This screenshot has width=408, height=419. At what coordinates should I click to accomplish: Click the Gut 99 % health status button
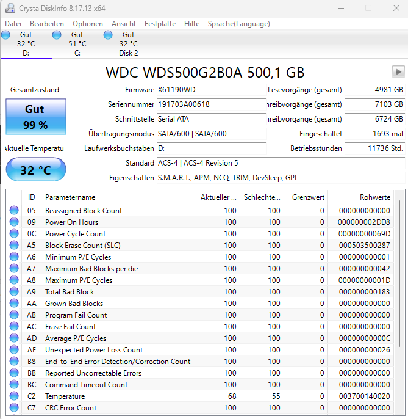pyautogui.click(x=36, y=117)
